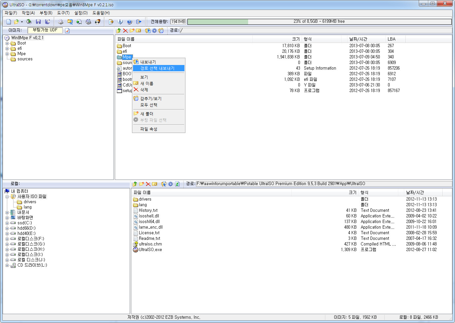
Task: Click green Refresh icon in local toolbar
Action: click(177, 184)
